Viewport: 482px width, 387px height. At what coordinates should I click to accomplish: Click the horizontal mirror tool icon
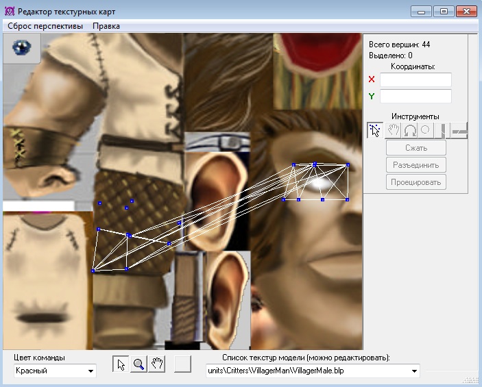[x=459, y=130]
